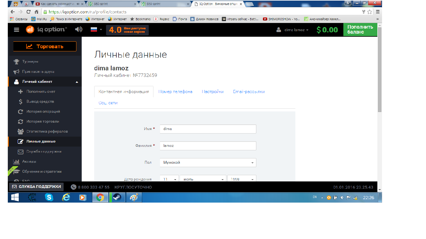Click the browser reload icon
Viewport: 426px width, 239px height.
[x=28, y=12]
